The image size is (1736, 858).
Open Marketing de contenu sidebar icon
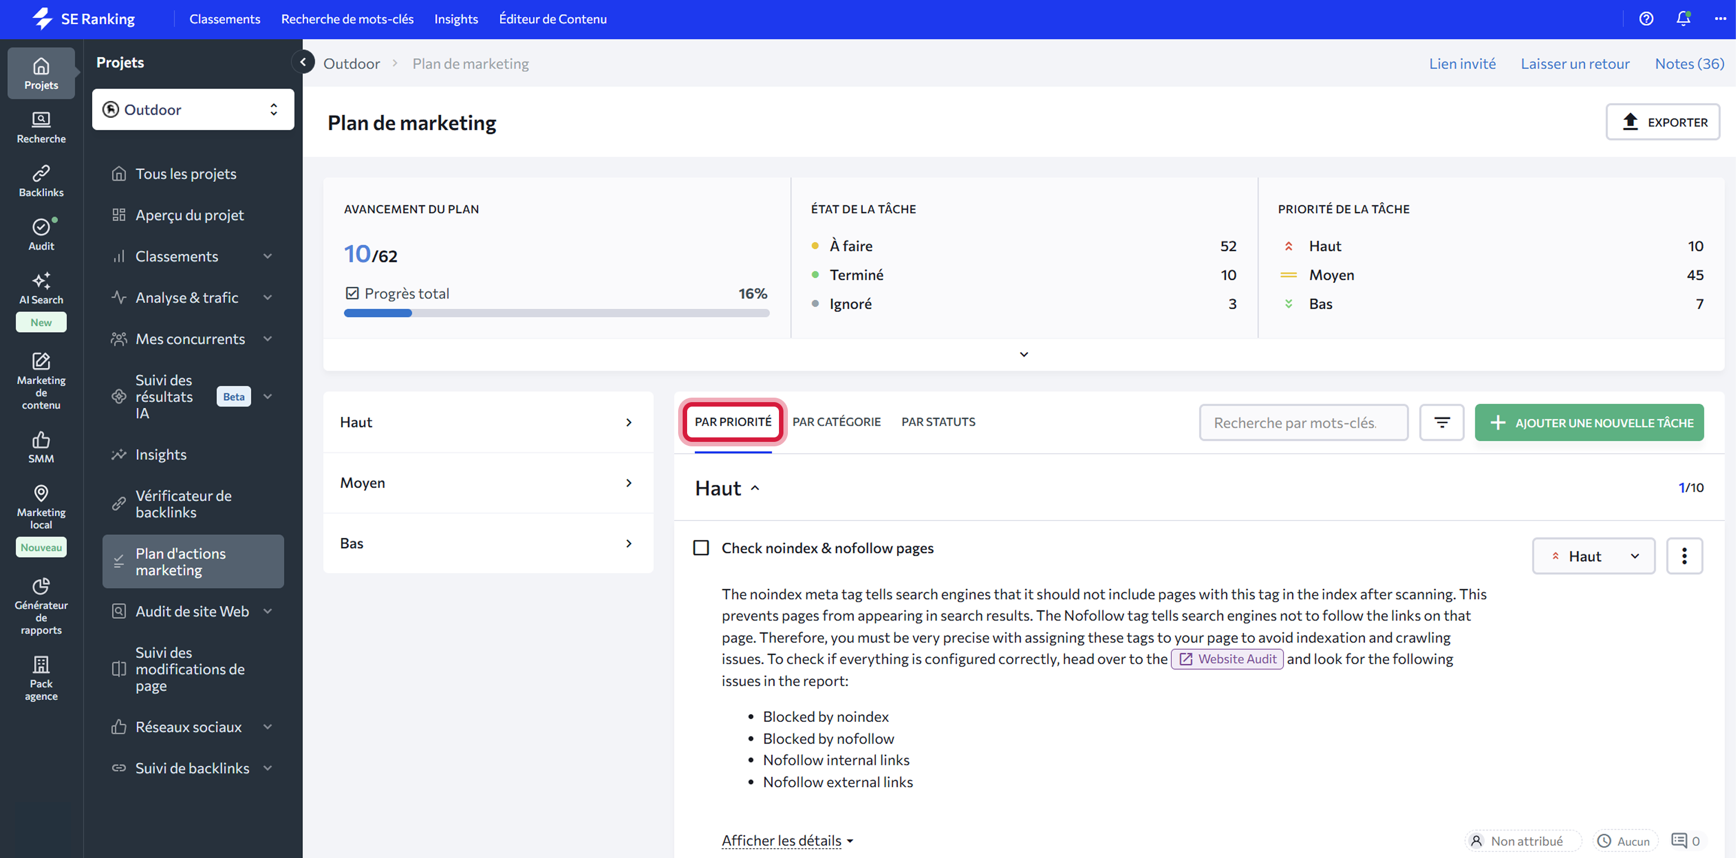tap(41, 380)
